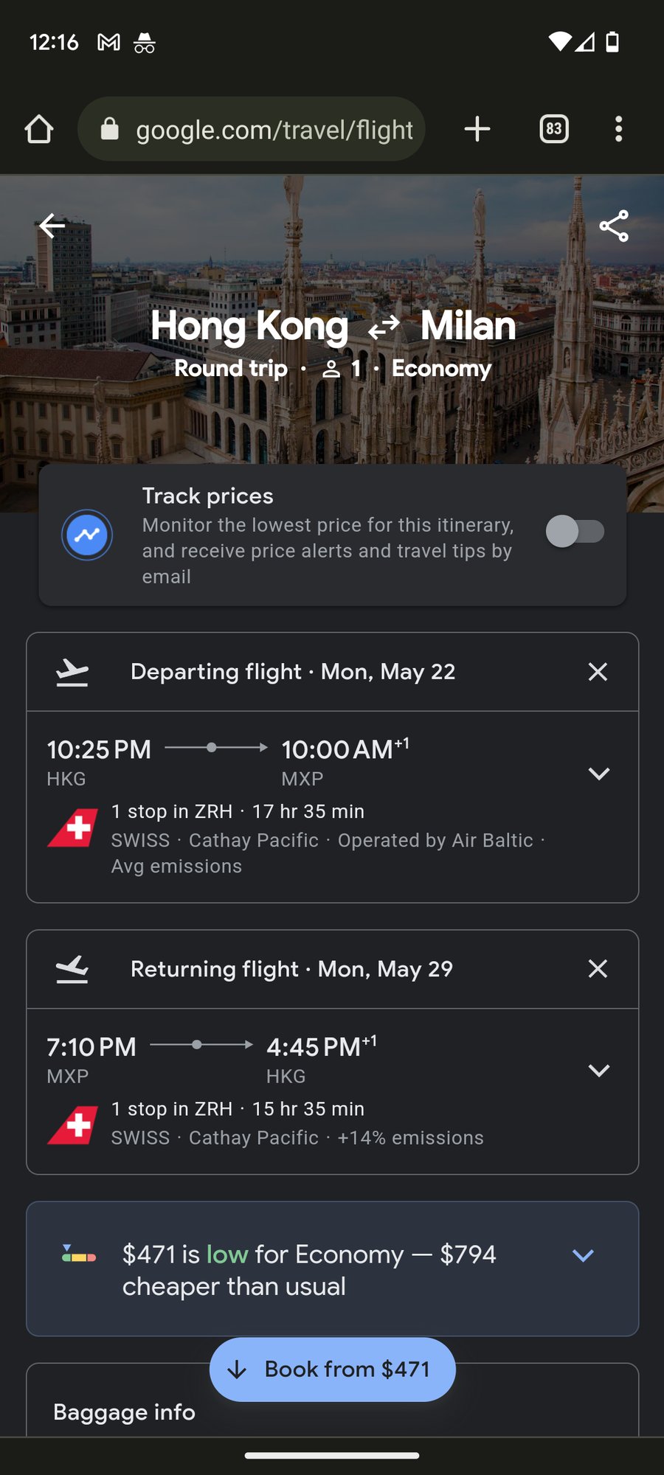Open the tab switcher showing 83 tabs
This screenshot has height=1475, width=664.
coord(553,129)
